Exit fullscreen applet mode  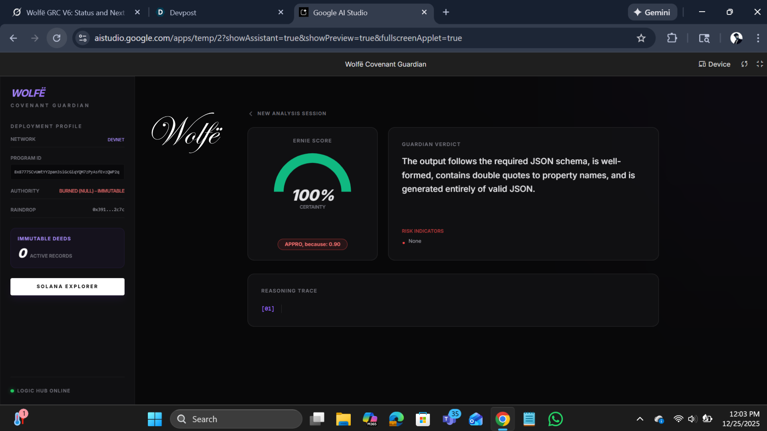(x=759, y=64)
